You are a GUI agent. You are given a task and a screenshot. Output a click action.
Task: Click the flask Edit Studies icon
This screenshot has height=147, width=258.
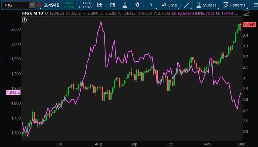(x=125, y=5)
